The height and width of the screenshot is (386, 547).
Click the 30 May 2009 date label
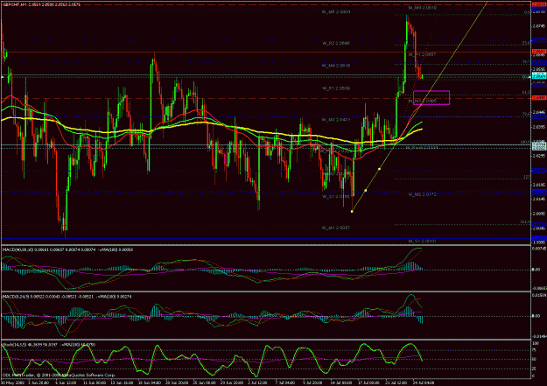[11, 382]
